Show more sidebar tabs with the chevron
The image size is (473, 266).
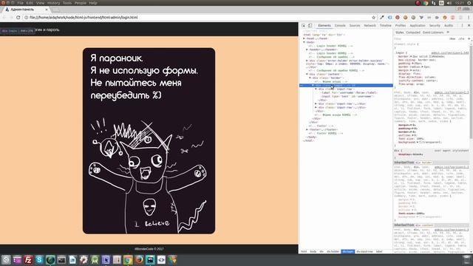(448, 33)
